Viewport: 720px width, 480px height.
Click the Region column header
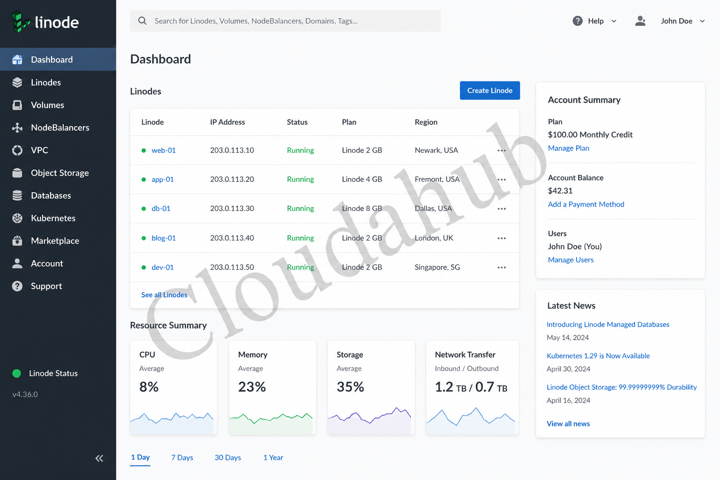click(426, 122)
